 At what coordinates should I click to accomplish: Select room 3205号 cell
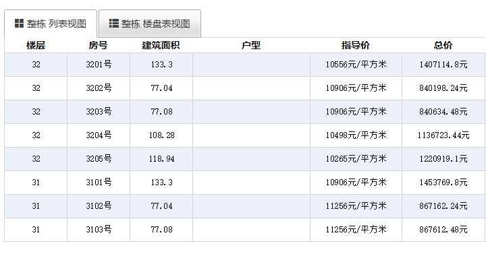[99, 159]
